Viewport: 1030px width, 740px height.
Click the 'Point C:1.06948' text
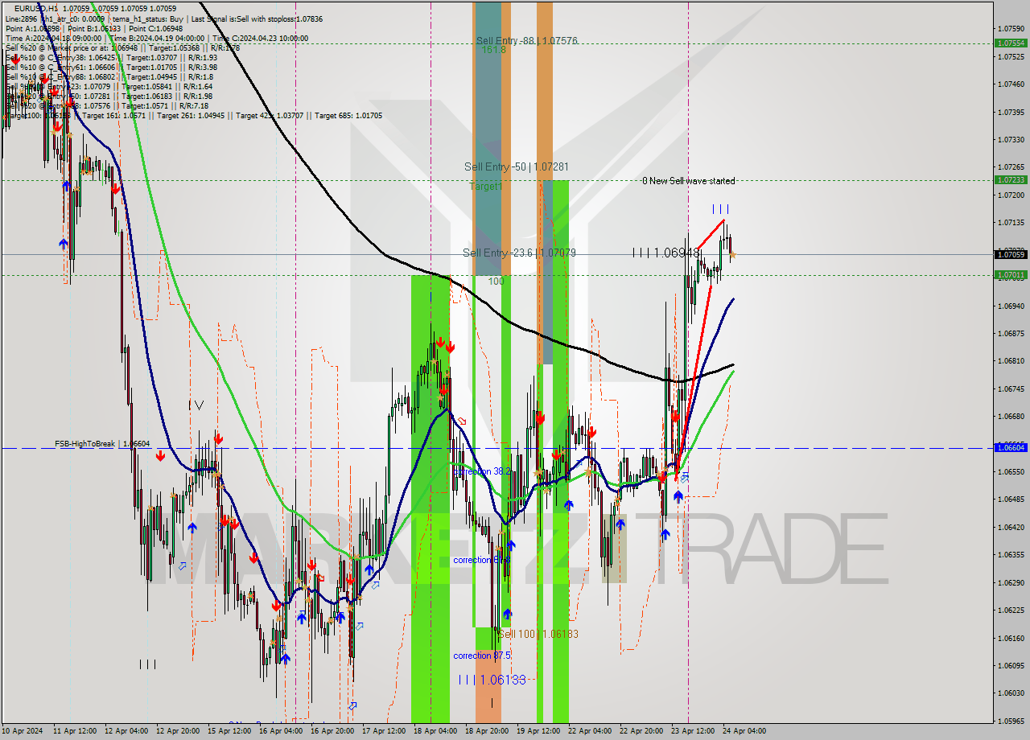[156, 28]
